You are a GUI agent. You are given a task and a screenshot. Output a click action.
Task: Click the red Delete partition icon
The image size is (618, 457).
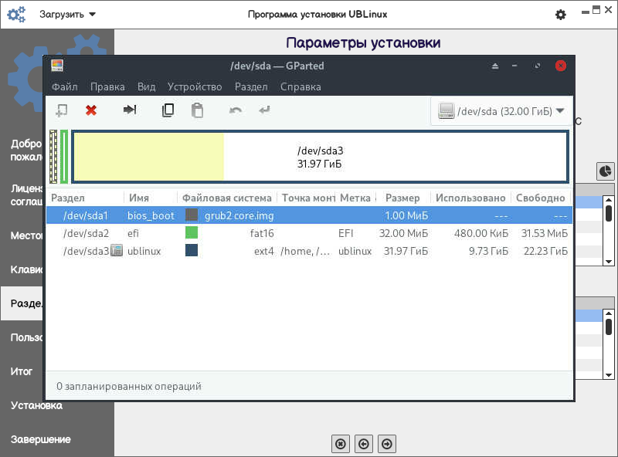point(91,110)
